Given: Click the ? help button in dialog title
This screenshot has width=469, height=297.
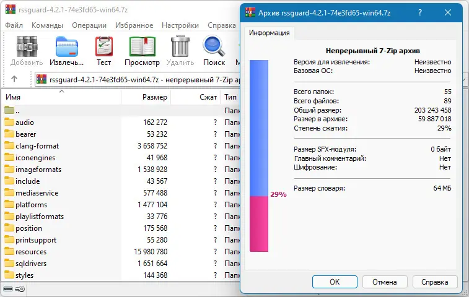Looking at the screenshot, I should (420, 12).
